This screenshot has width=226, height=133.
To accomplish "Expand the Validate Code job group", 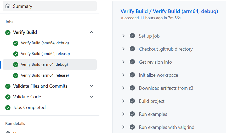I will (x=92, y=97).
